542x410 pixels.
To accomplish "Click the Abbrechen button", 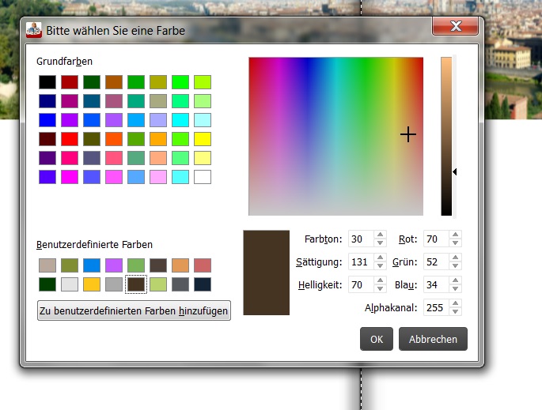I will 433,339.
